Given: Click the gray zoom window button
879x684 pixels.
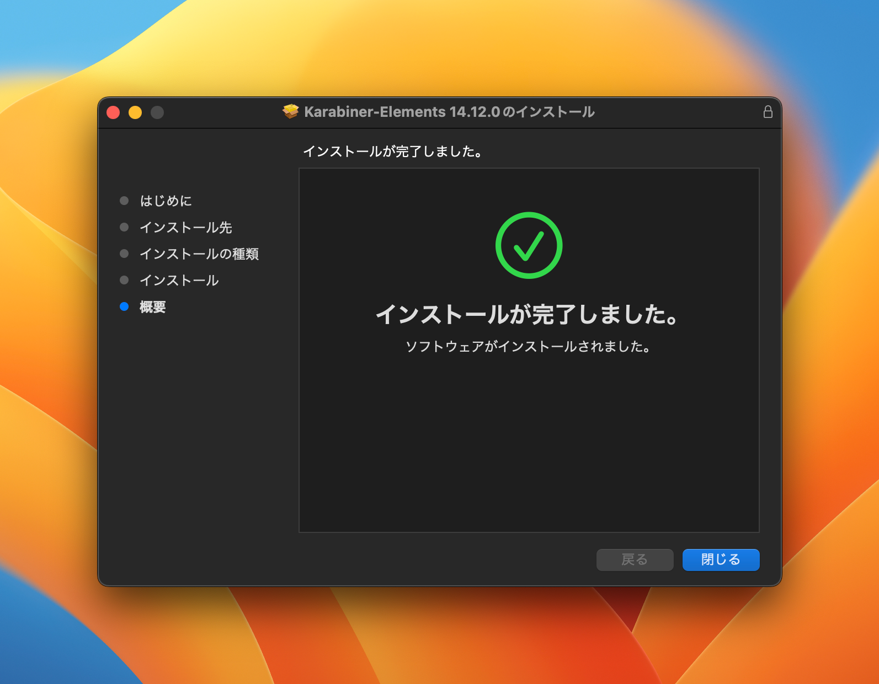Looking at the screenshot, I should pos(157,112).
